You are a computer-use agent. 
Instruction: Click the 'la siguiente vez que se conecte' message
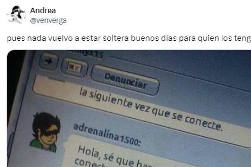point(151,109)
